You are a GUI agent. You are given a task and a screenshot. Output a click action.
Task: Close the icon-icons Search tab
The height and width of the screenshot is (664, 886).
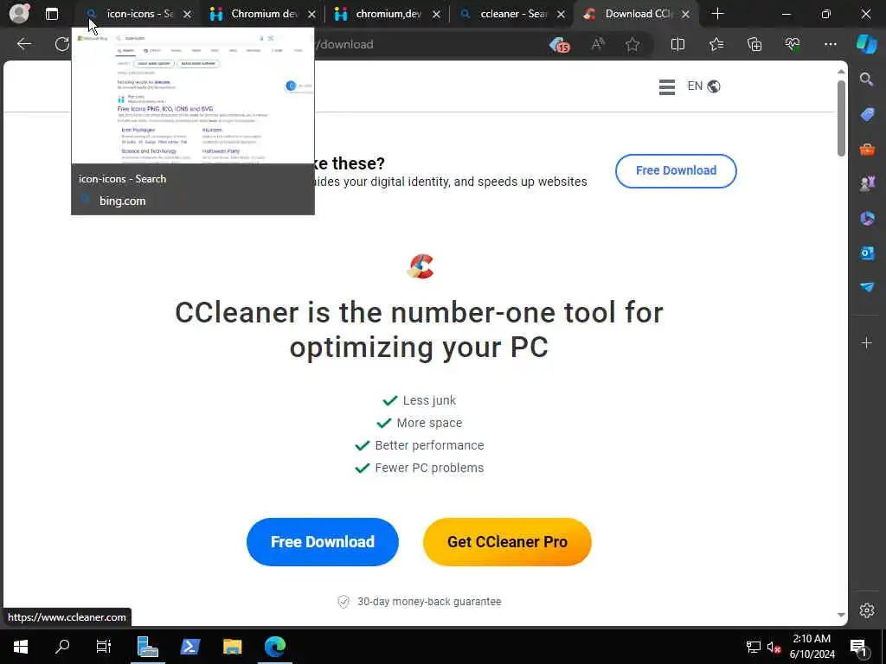pos(187,14)
